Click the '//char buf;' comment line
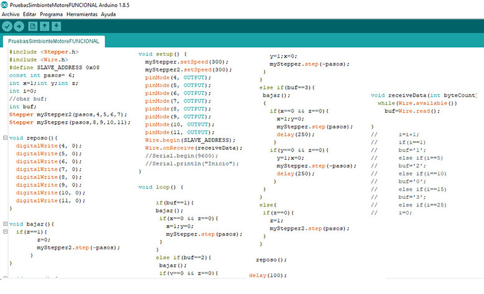This screenshot has height=294, width=484. point(28,99)
